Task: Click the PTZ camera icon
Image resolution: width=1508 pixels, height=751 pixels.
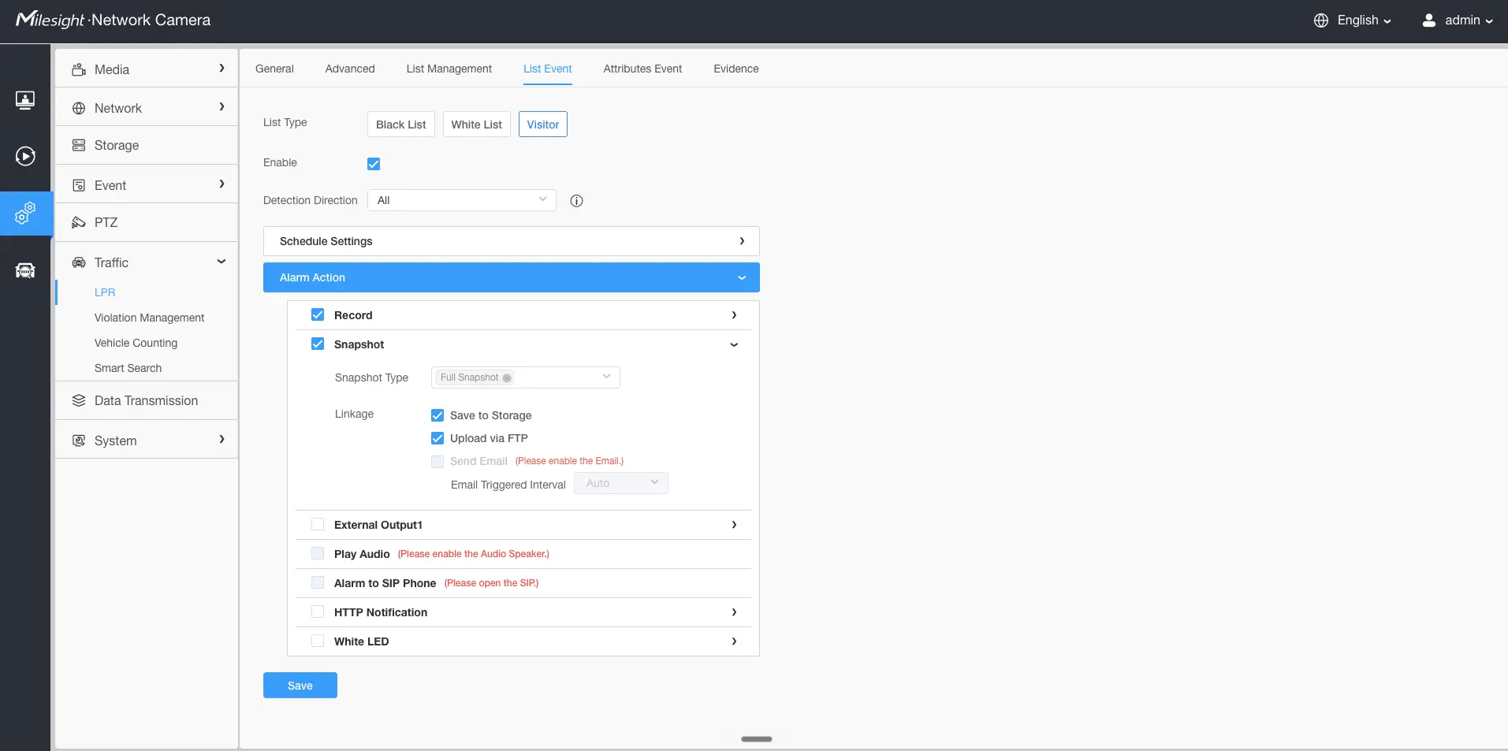Action: pos(79,222)
